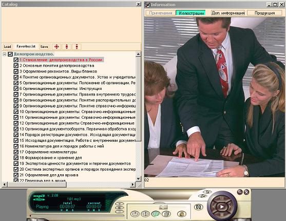Click the Load button in Catalog
286x221 pixels.
click(x=8, y=47)
